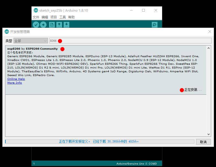Click the Verify checkmark toolbar icon
The height and width of the screenshot is (167, 216).
pyautogui.click(x=36, y=25)
